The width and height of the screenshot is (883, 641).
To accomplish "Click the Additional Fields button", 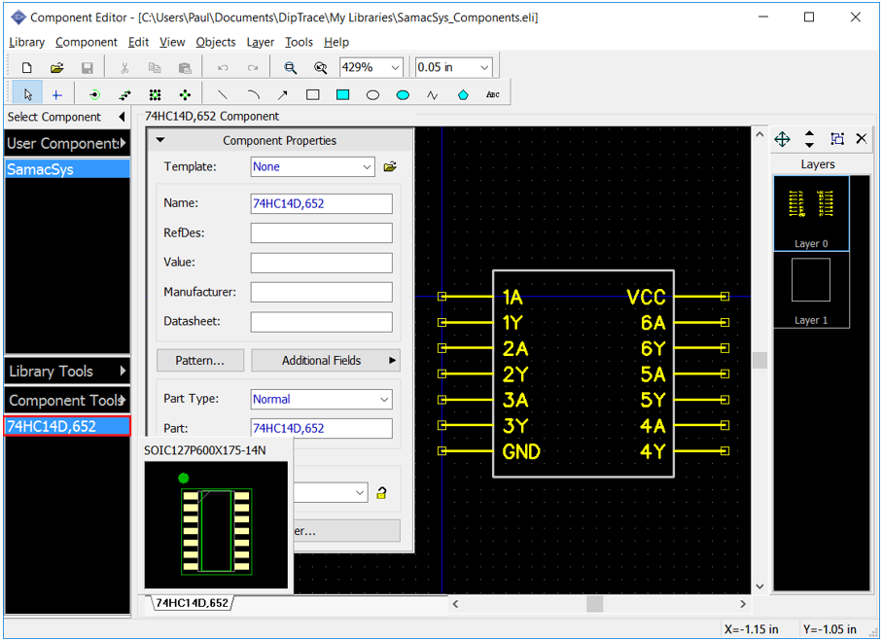I will 326,361.
